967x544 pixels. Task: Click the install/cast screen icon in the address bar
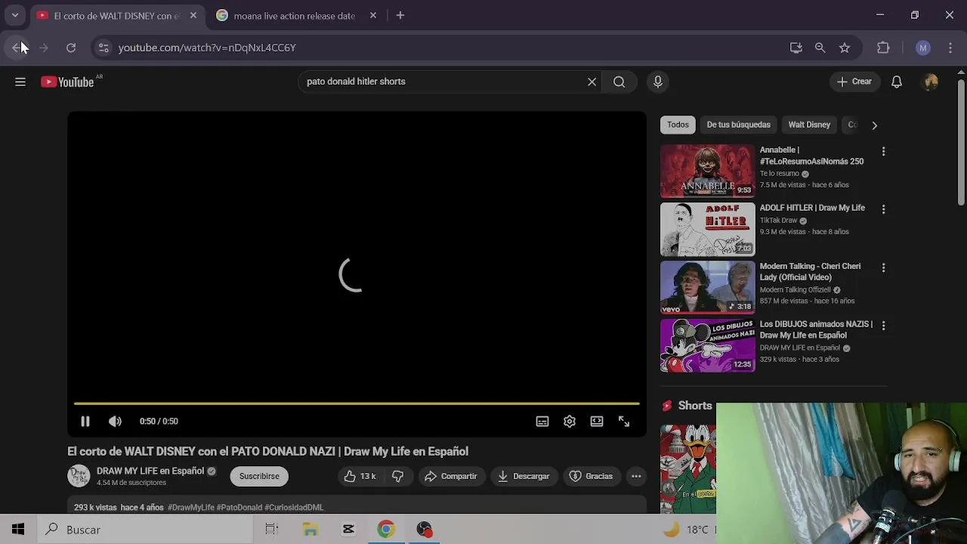796,48
